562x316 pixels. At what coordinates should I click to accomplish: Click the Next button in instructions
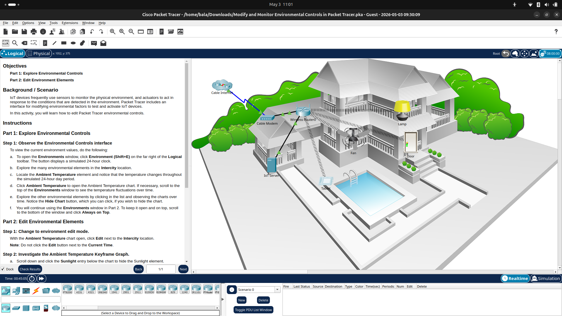(184, 269)
